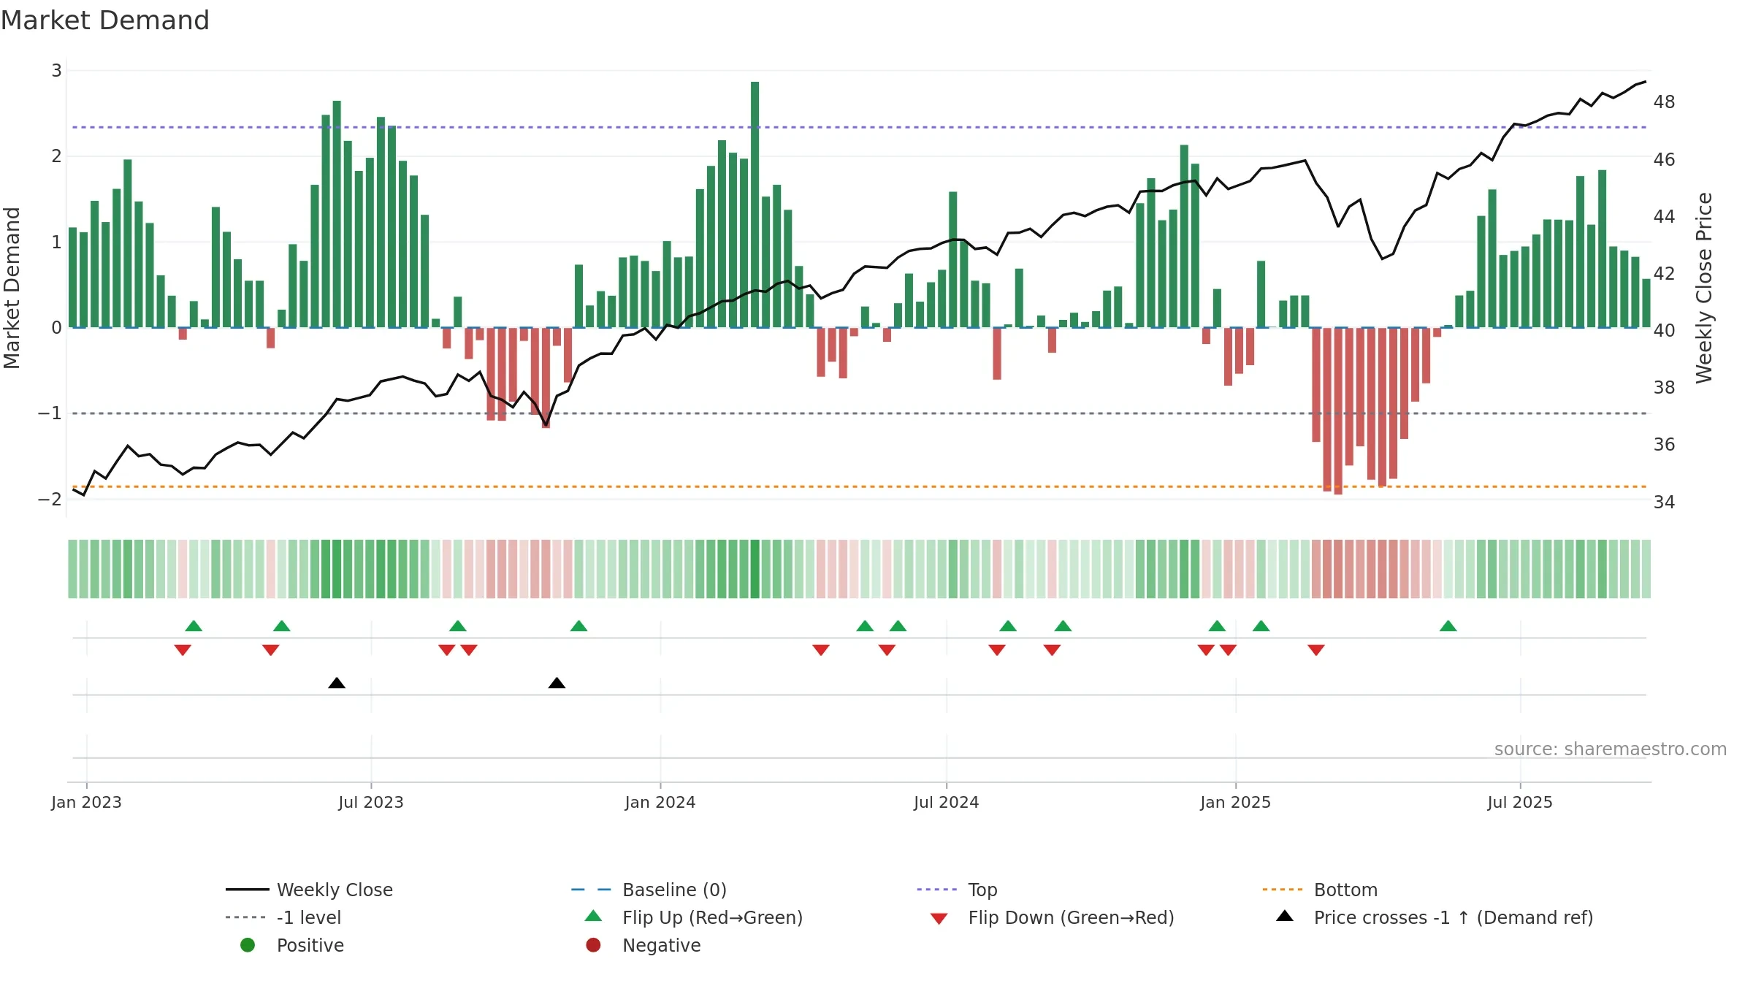Click the last red flip-down triangle in 2025
1753x986 pixels.
click(x=1316, y=650)
